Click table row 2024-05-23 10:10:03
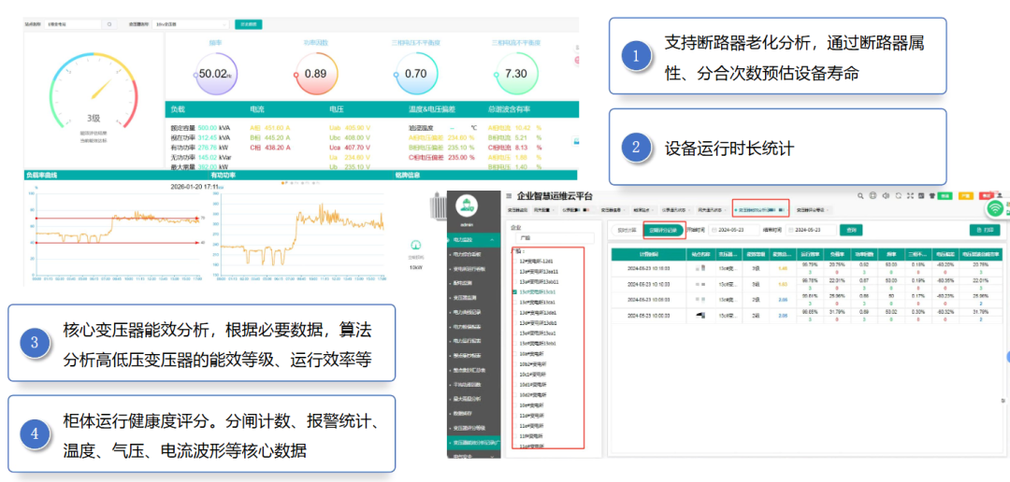Screen dimensions: 1010x482 coord(805,284)
